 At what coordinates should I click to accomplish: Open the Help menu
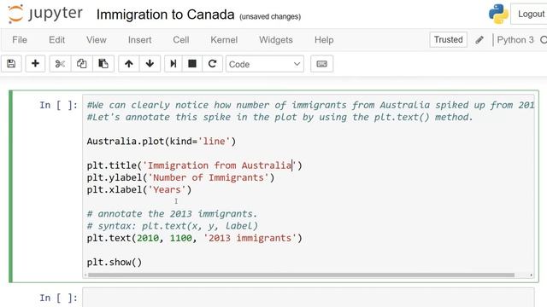point(324,40)
